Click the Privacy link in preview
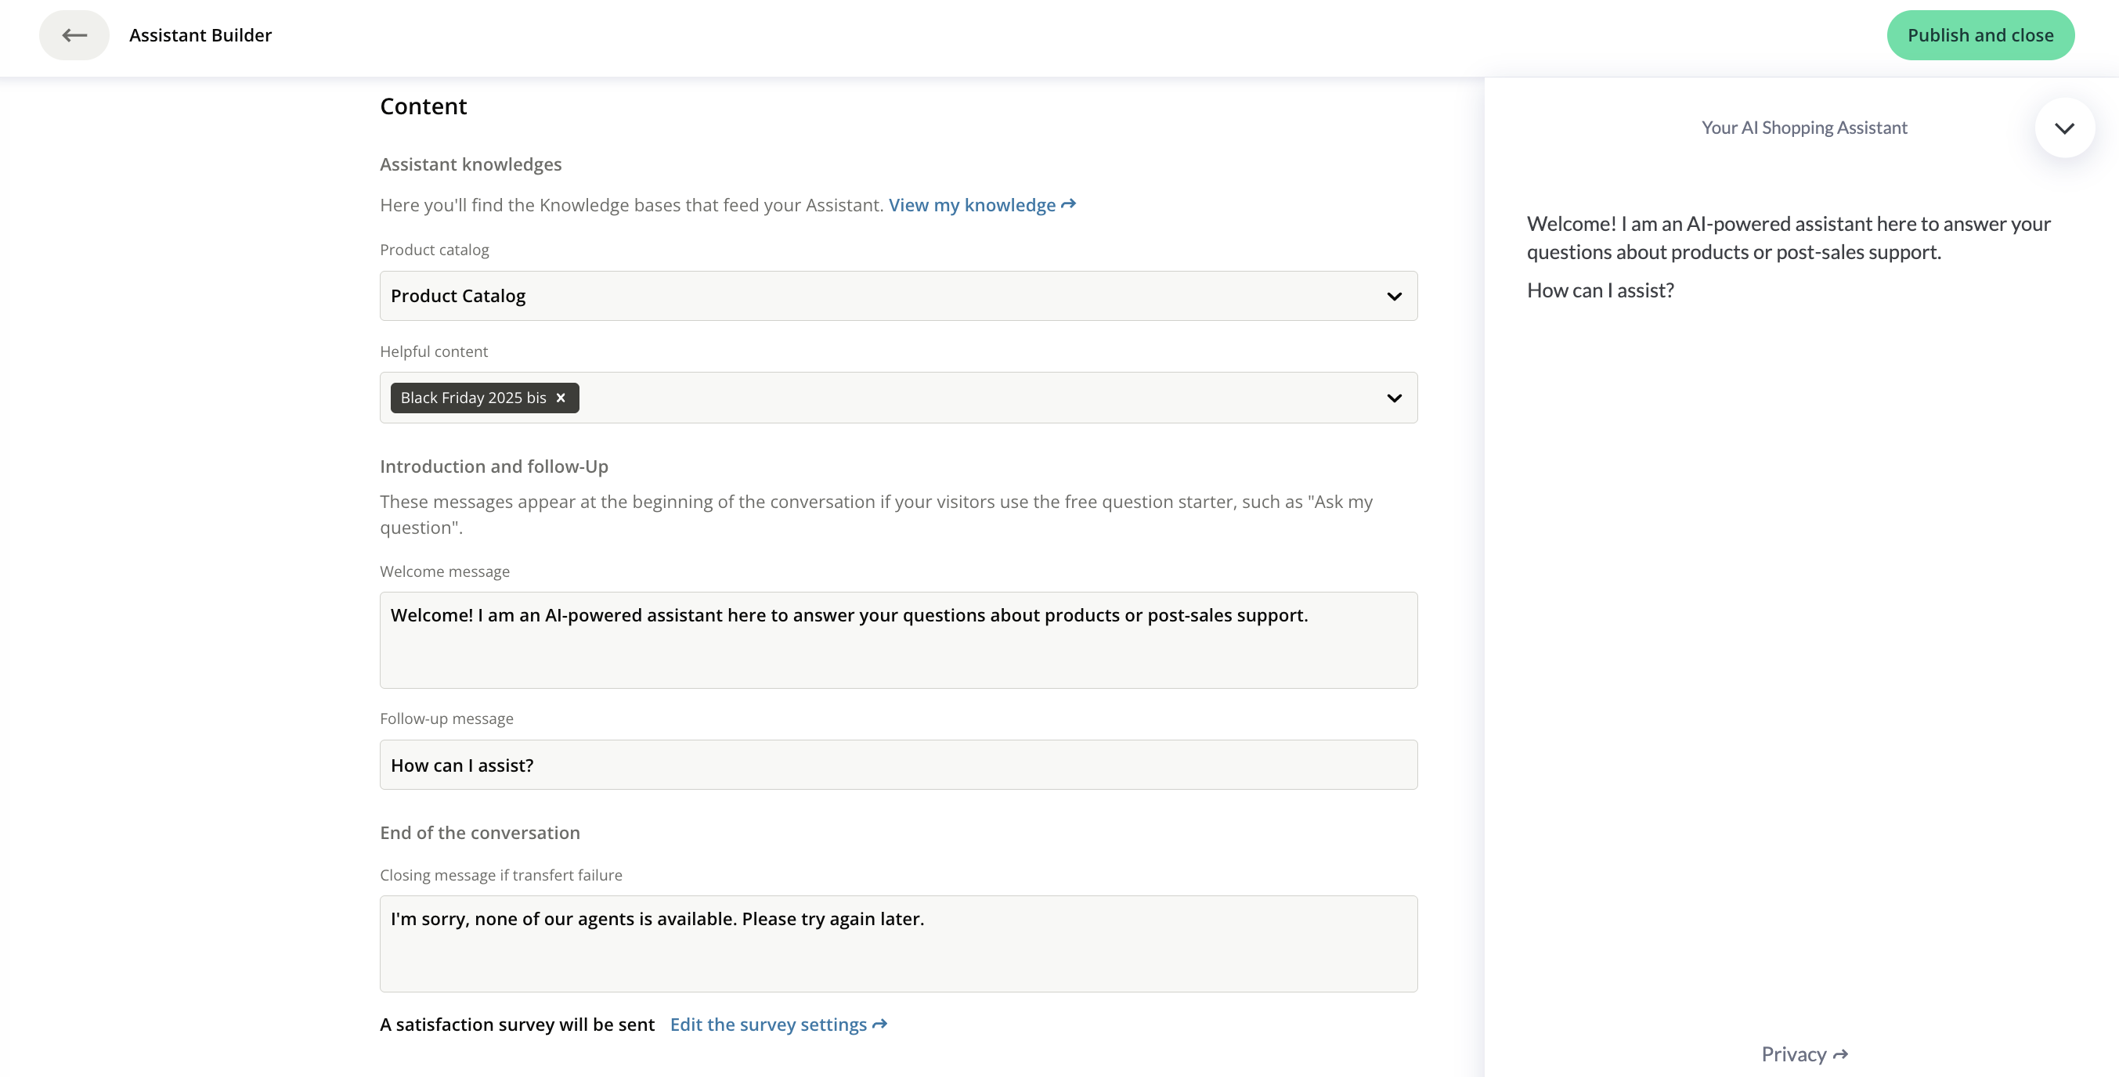This screenshot has width=2119, height=1077. click(x=1793, y=1055)
